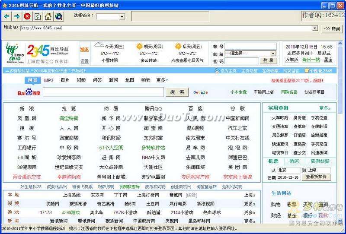Go to home page icon
346x234 pixels.
click(x=48, y=16)
